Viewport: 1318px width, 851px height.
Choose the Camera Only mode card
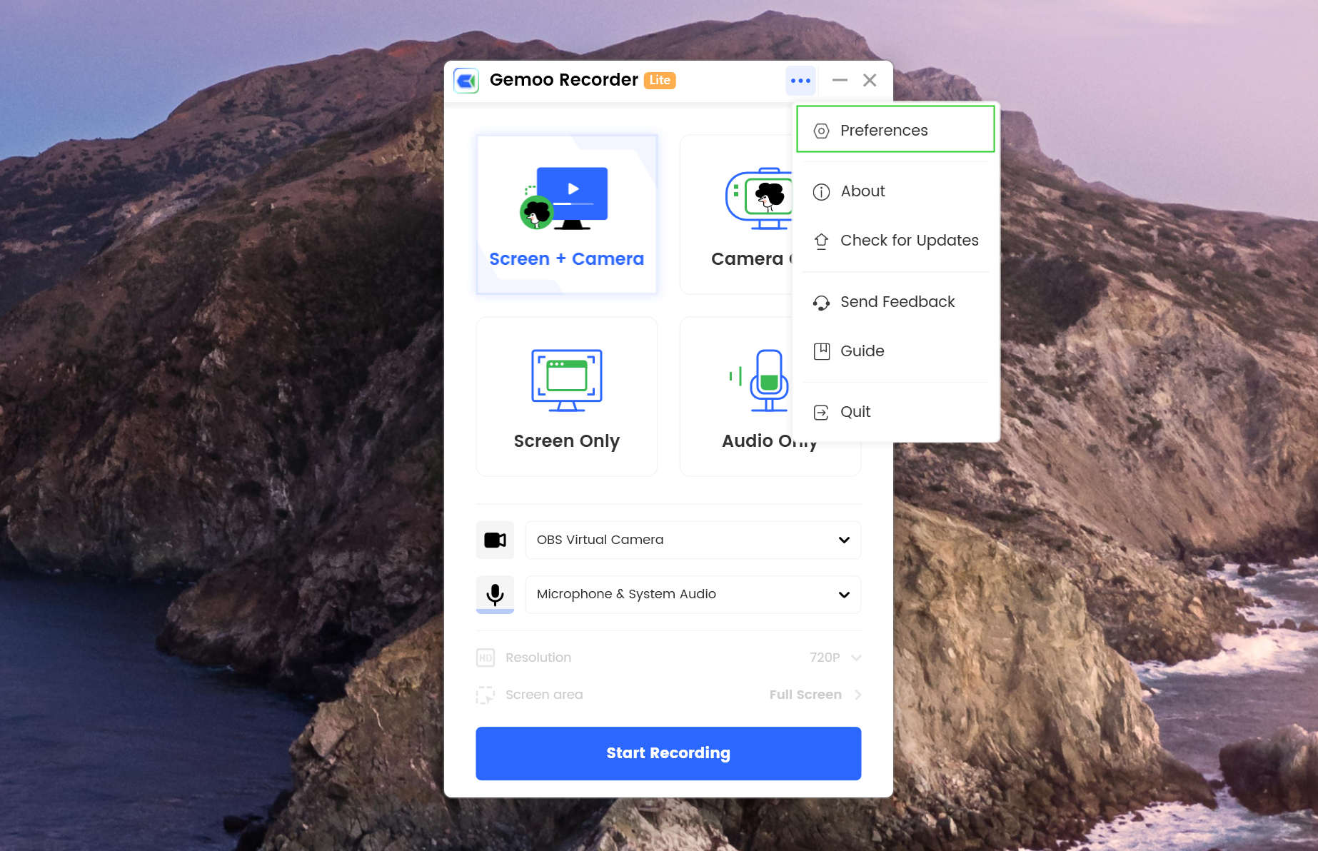coord(737,214)
